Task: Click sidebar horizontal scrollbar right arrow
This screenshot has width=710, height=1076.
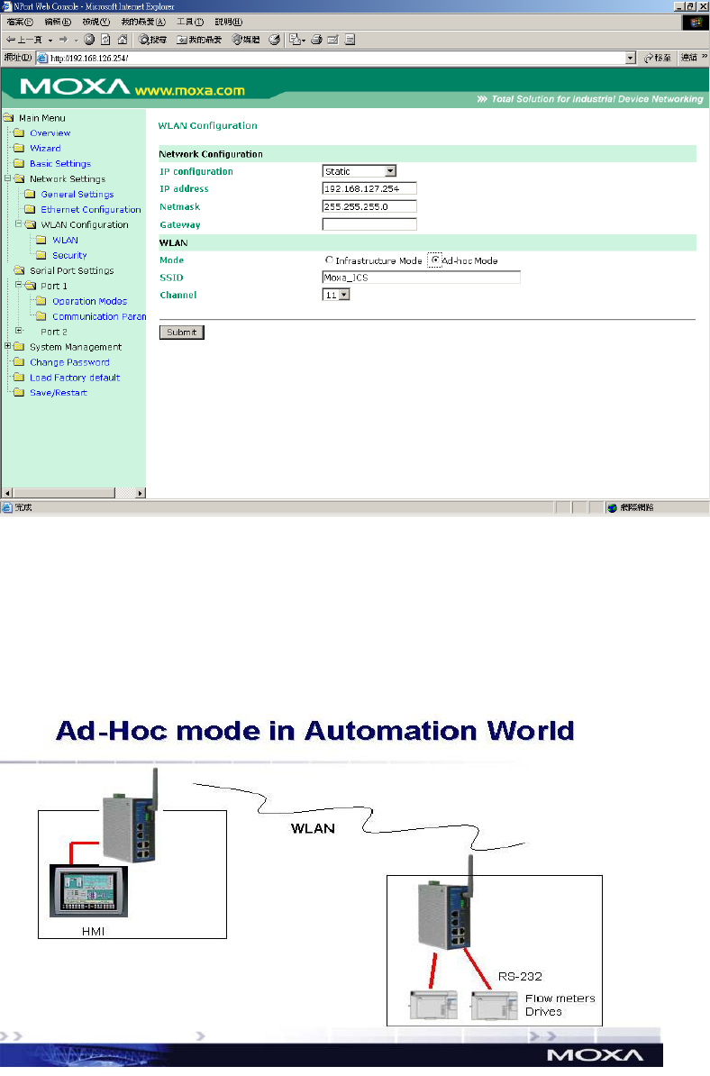Action: pos(140,493)
